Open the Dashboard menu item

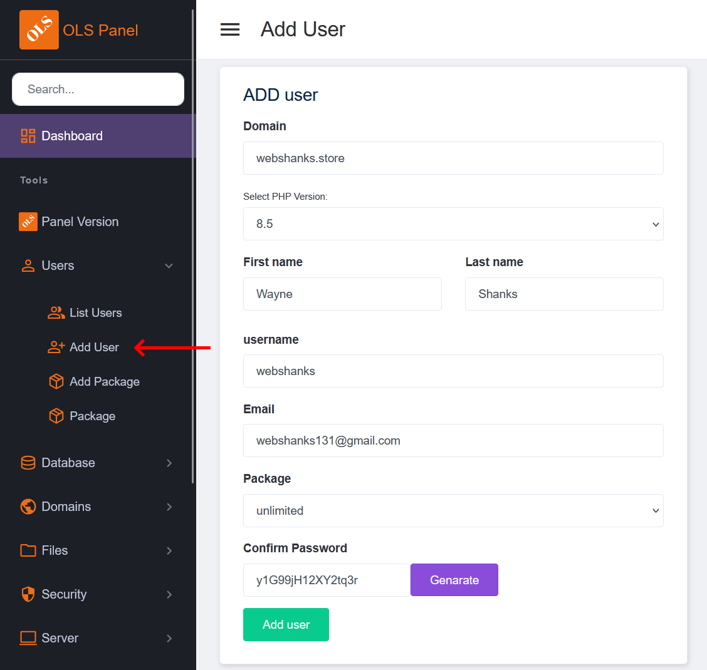click(x=98, y=136)
